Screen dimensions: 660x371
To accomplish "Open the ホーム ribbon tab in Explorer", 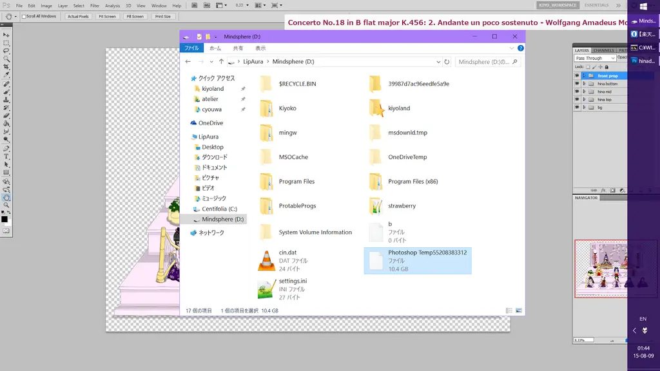I will [x=215, y=48].
